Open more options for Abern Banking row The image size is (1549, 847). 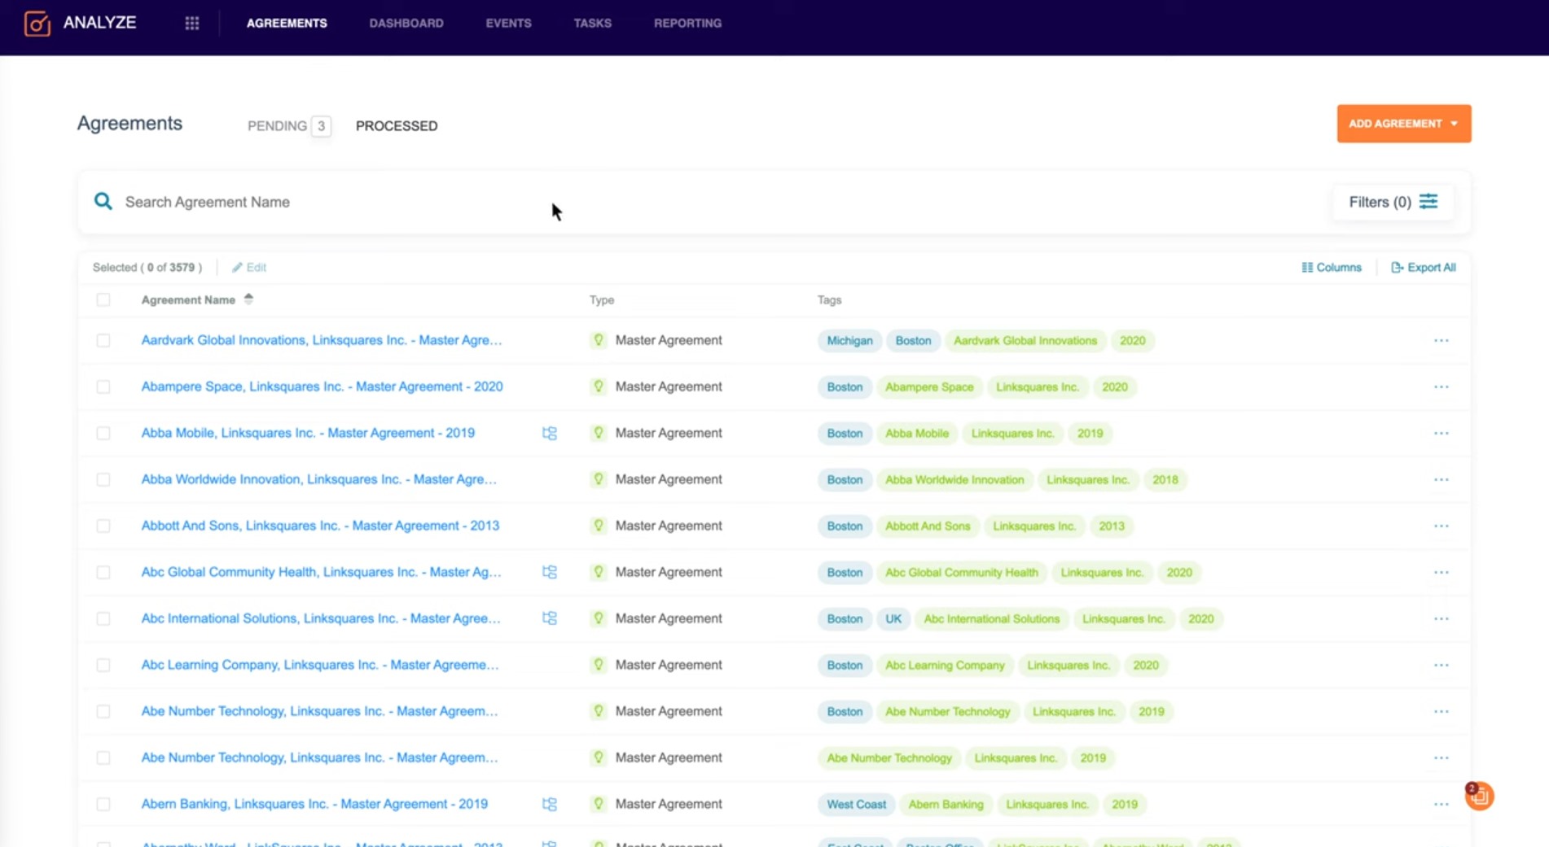pos(1441,804)
